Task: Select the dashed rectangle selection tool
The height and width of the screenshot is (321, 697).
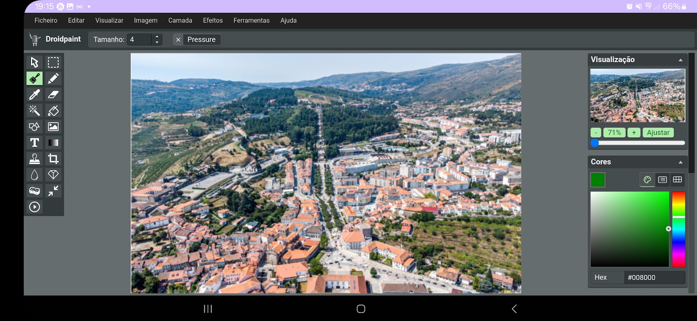Action: pyautogui.click(x=53, y=62)
